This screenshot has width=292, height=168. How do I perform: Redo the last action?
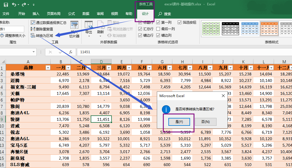tap(24, 5)
